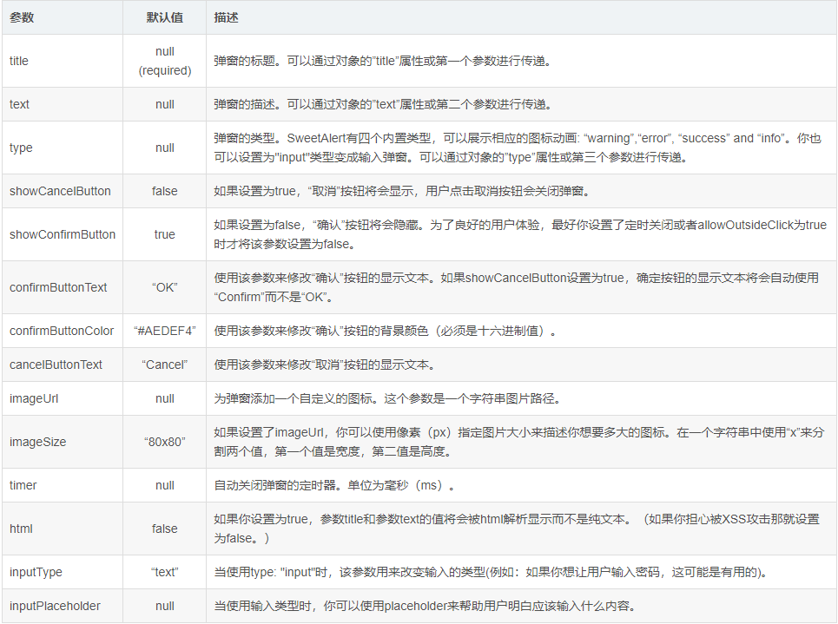The height and width of the screenshot is (624, 838).
Task: Click the showConfirmButton parameter name
Action: (x=62, y=234)
